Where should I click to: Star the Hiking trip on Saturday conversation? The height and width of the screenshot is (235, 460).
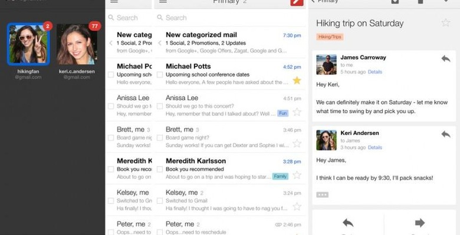coord(446,23)
